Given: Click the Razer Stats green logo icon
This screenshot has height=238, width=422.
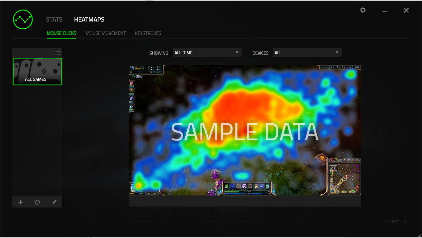Looking at the screenshot, I should (23, 19).
